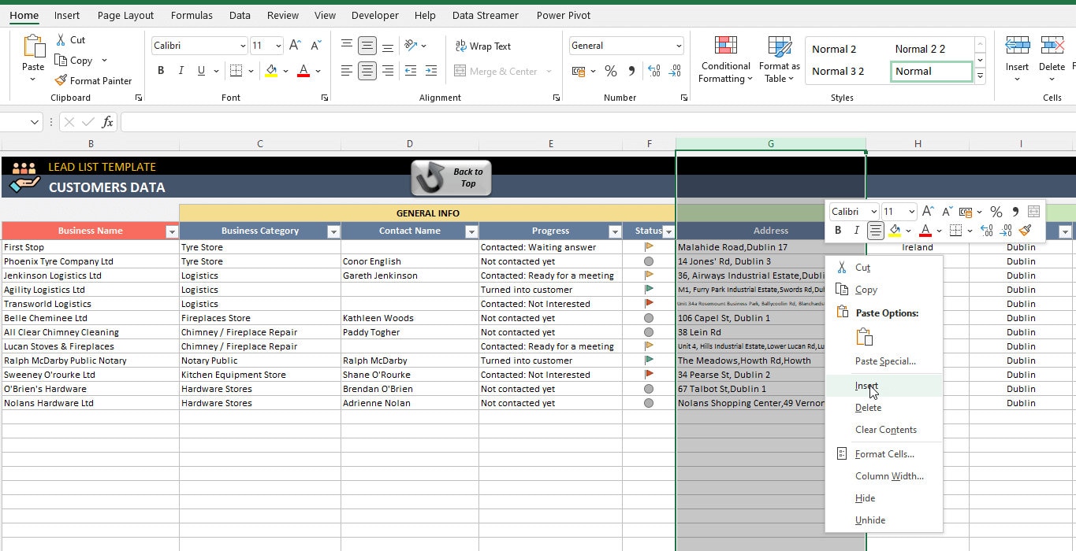Click the Percent Style icon on mini toolbar
The height and width of the screenshot is (551, 1076).
click(996, 211)
